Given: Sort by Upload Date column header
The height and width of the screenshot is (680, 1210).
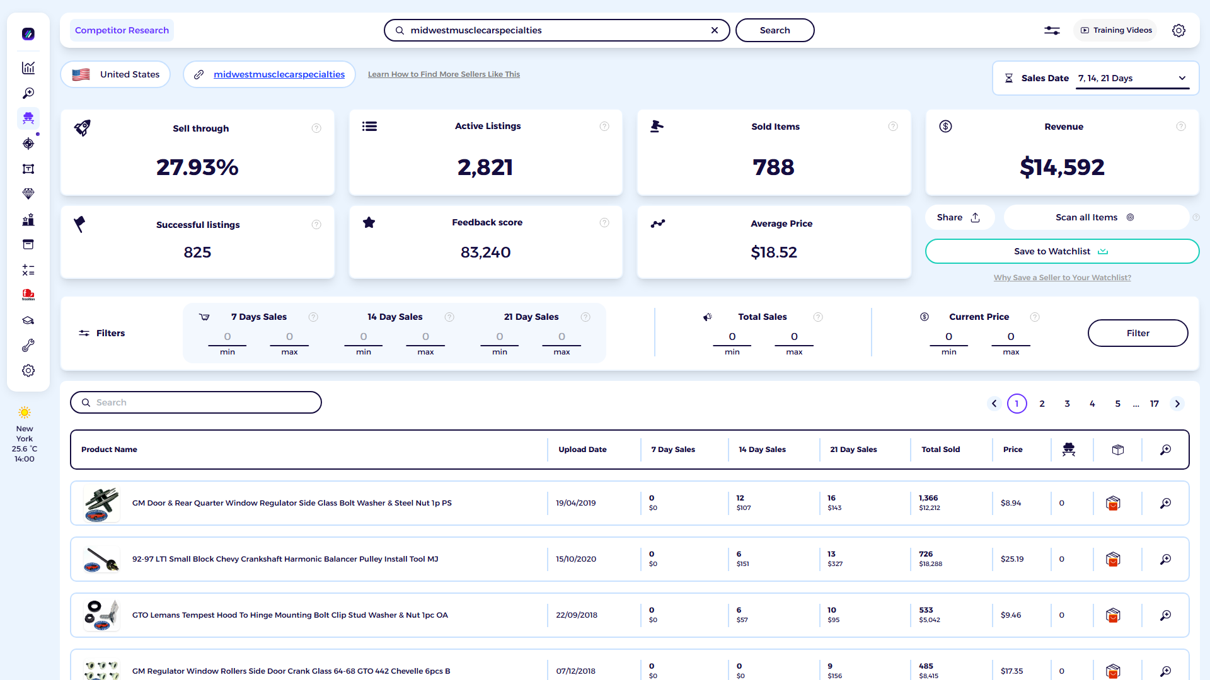Looking at the screenshot, I should pyautogui.click(x=582, y=450).
